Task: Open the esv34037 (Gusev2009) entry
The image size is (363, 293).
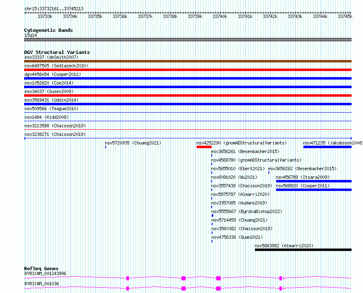Action: (49, 91)
